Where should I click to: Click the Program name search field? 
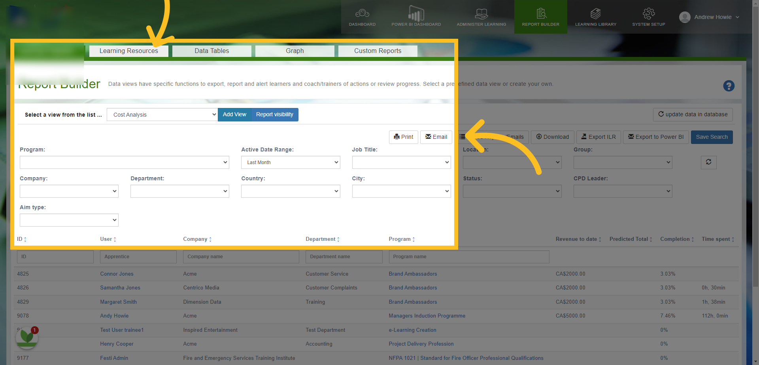point(469,257)
